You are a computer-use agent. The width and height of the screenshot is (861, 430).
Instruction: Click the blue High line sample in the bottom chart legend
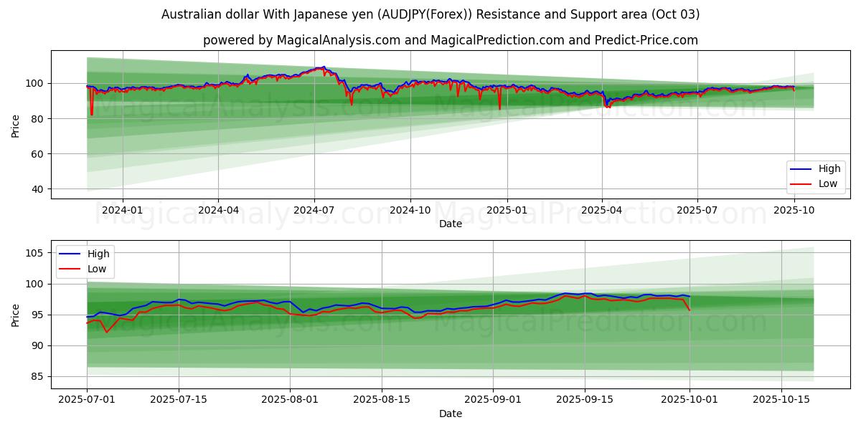tap(70, 254)
